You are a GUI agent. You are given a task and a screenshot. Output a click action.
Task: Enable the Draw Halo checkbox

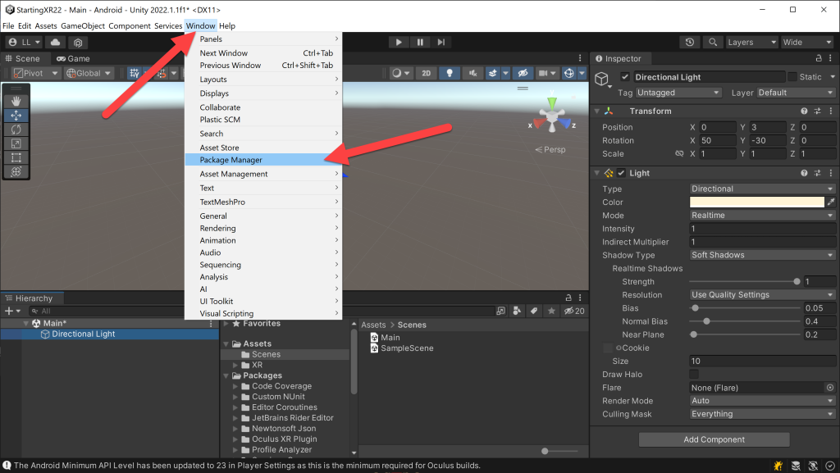coord(694,374)
